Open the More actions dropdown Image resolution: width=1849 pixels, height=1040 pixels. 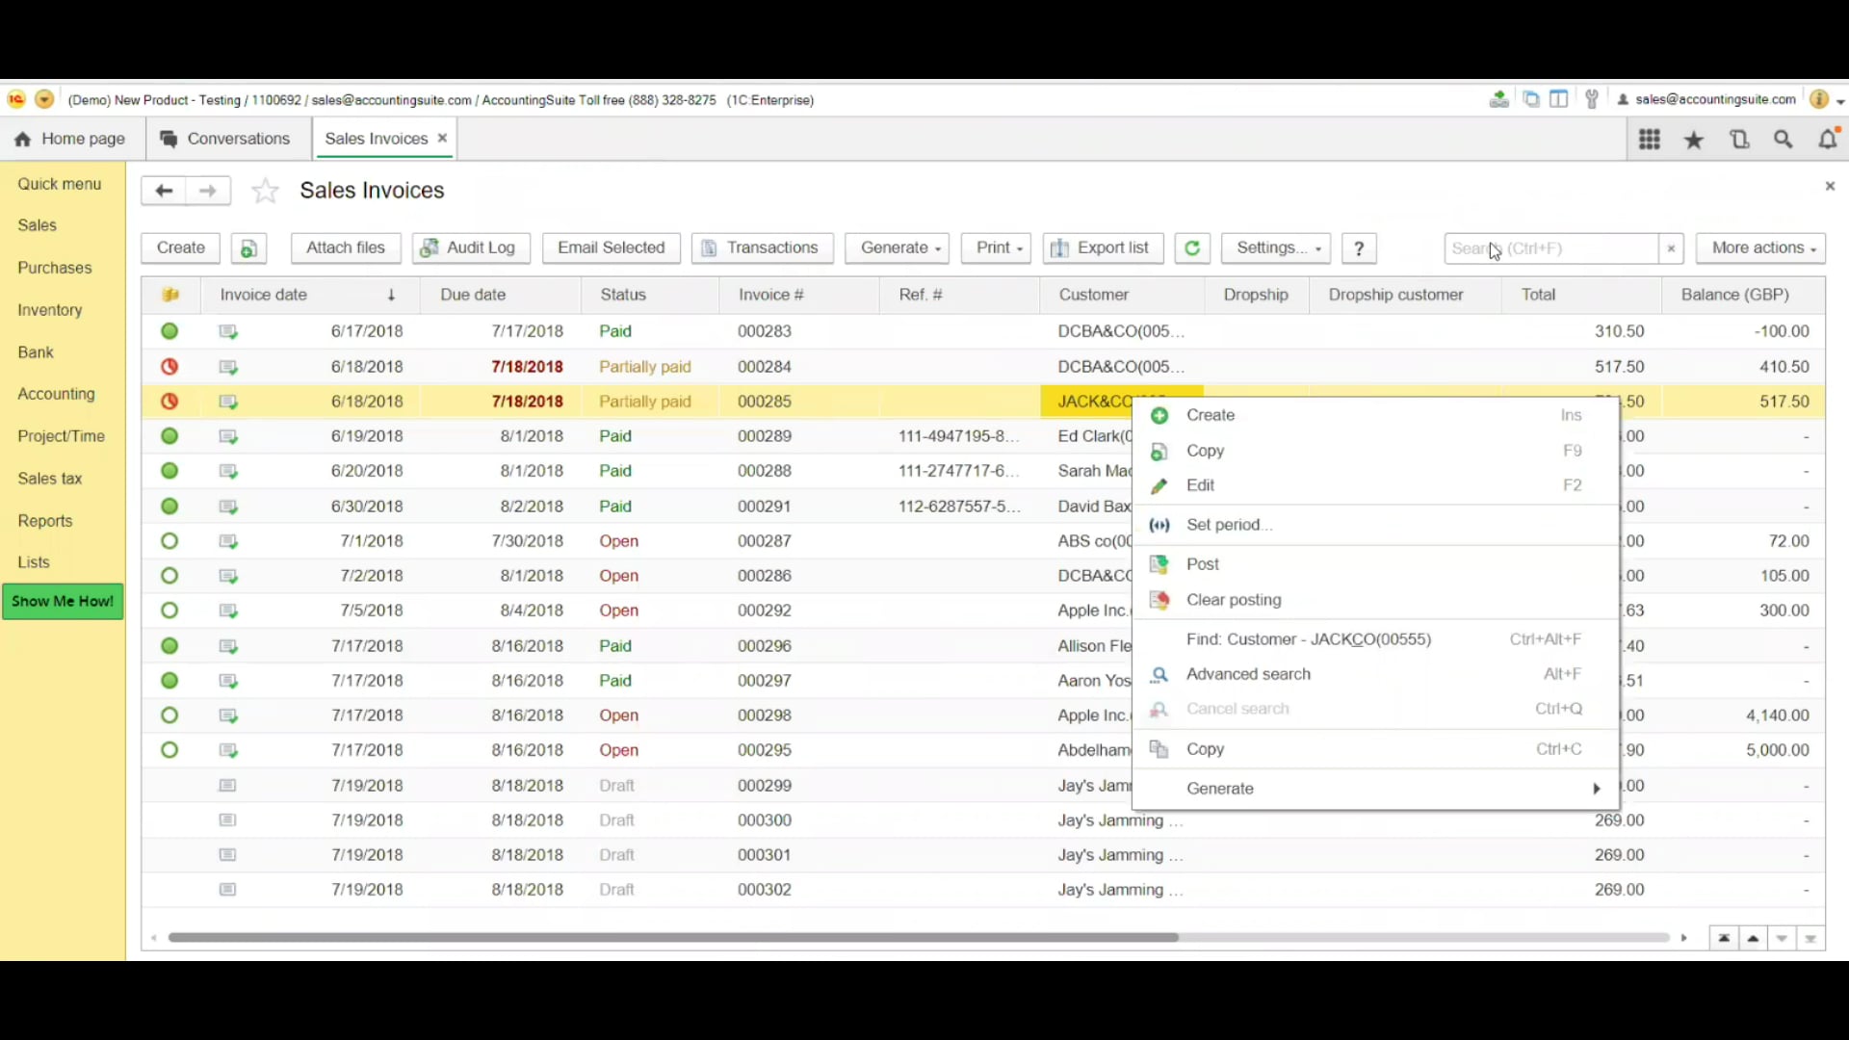tap(1760, 247)
